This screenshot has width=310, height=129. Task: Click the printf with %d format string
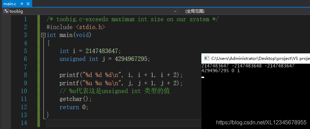121,75
